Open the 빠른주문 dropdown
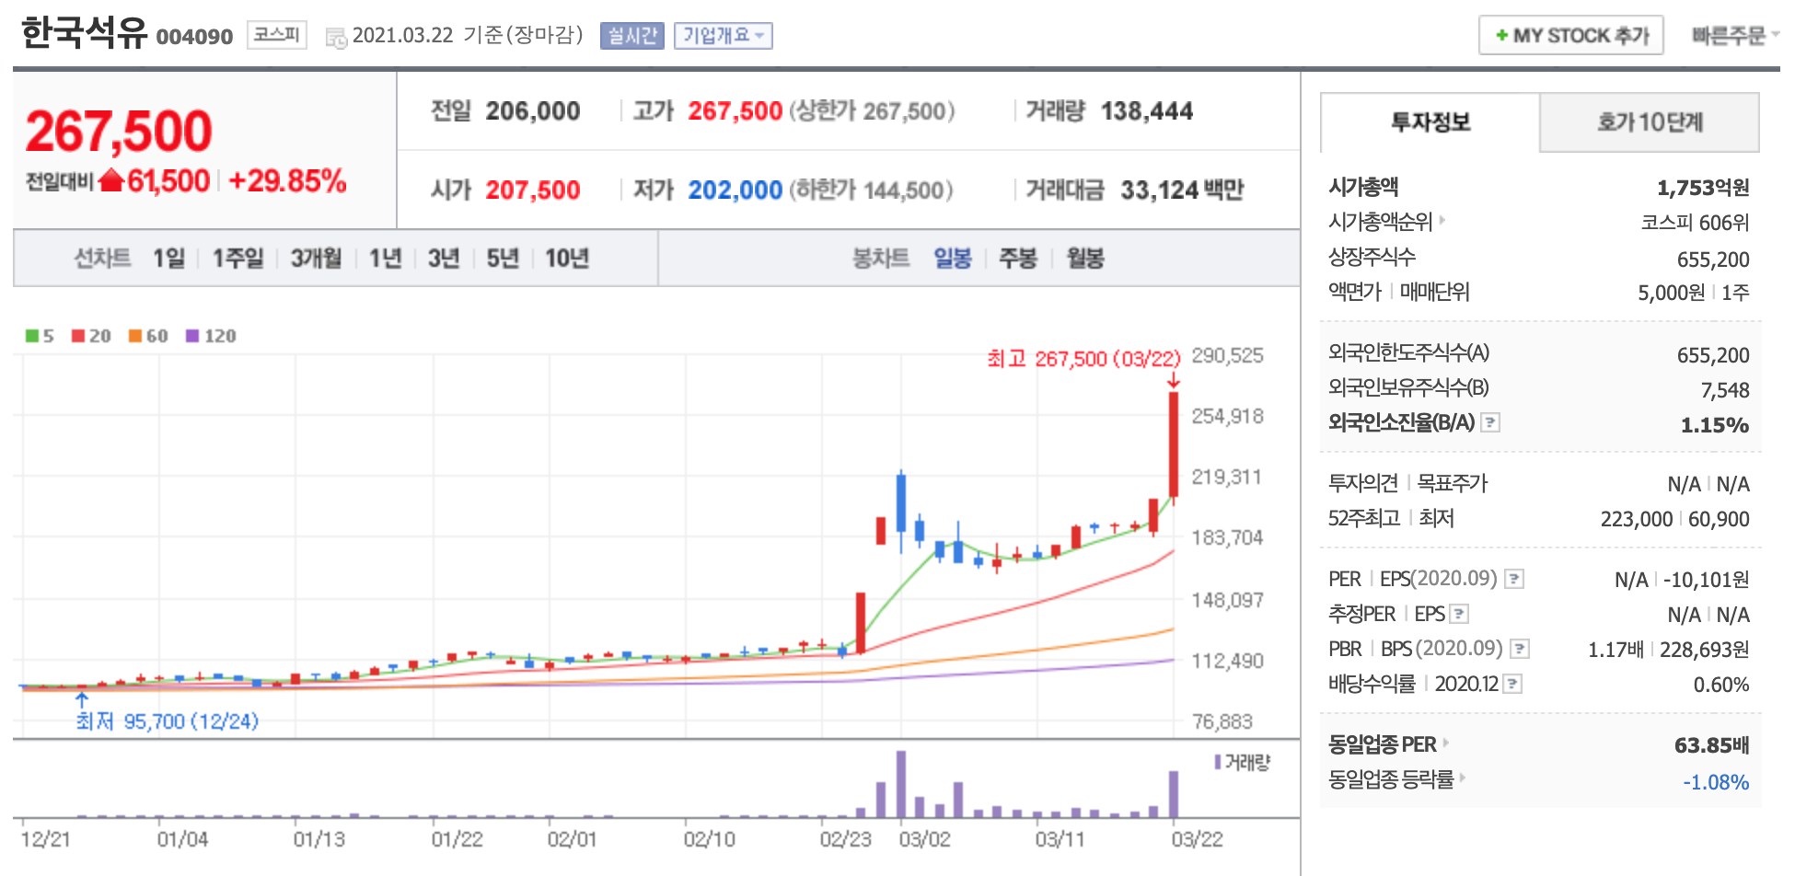Screen dimensions: 1795x876 (x=1734, y=36)
